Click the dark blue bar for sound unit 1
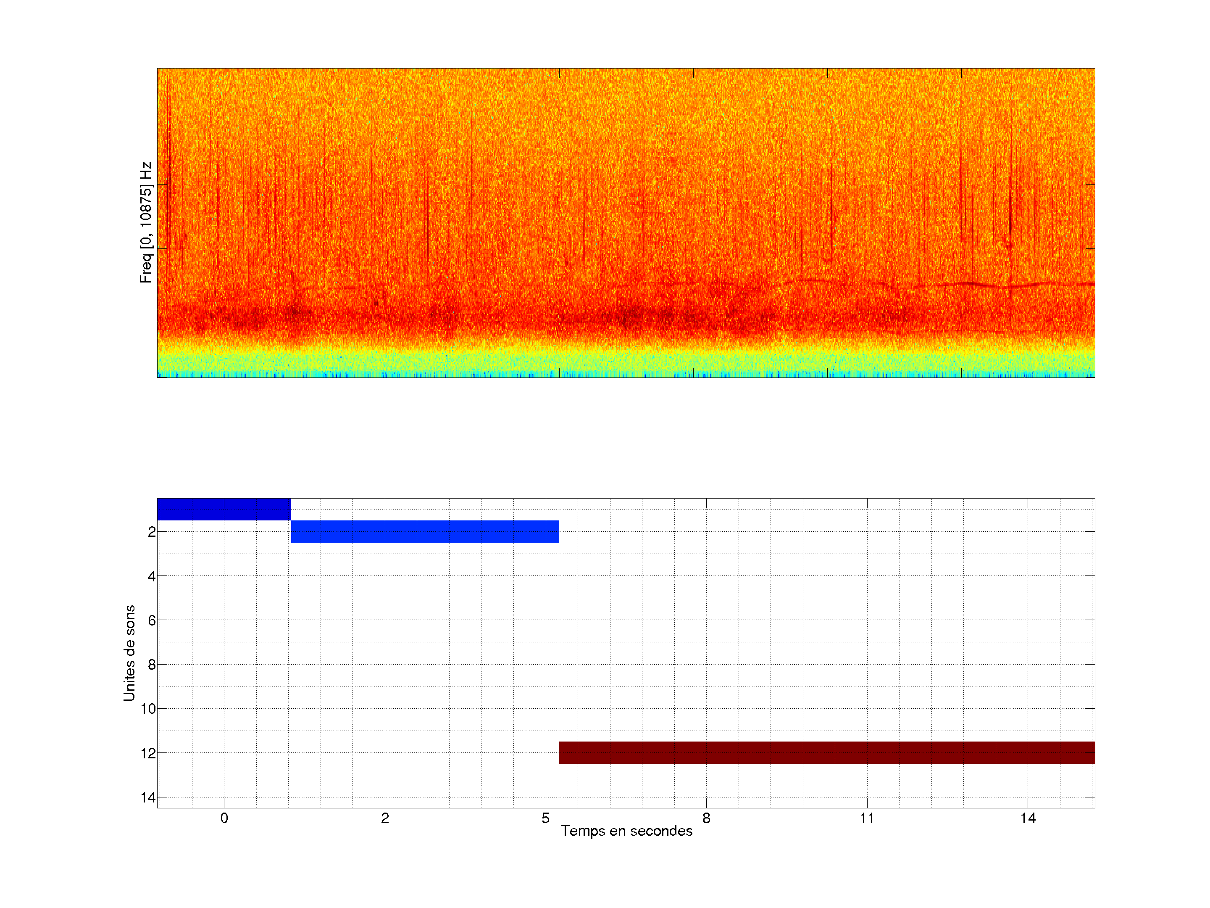The height and width of the screenshot is (908, 1210). 224,509
